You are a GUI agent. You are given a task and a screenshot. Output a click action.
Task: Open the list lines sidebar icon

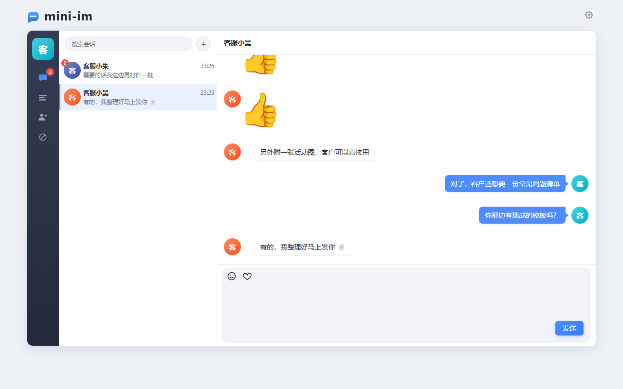(x=43, y=98)
